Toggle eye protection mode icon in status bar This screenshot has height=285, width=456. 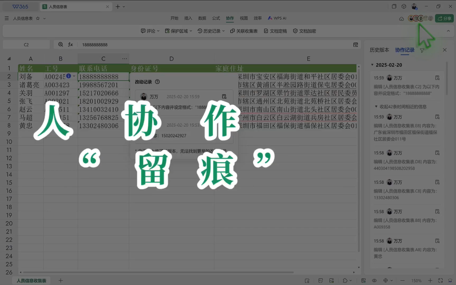[x=374, y=281]
